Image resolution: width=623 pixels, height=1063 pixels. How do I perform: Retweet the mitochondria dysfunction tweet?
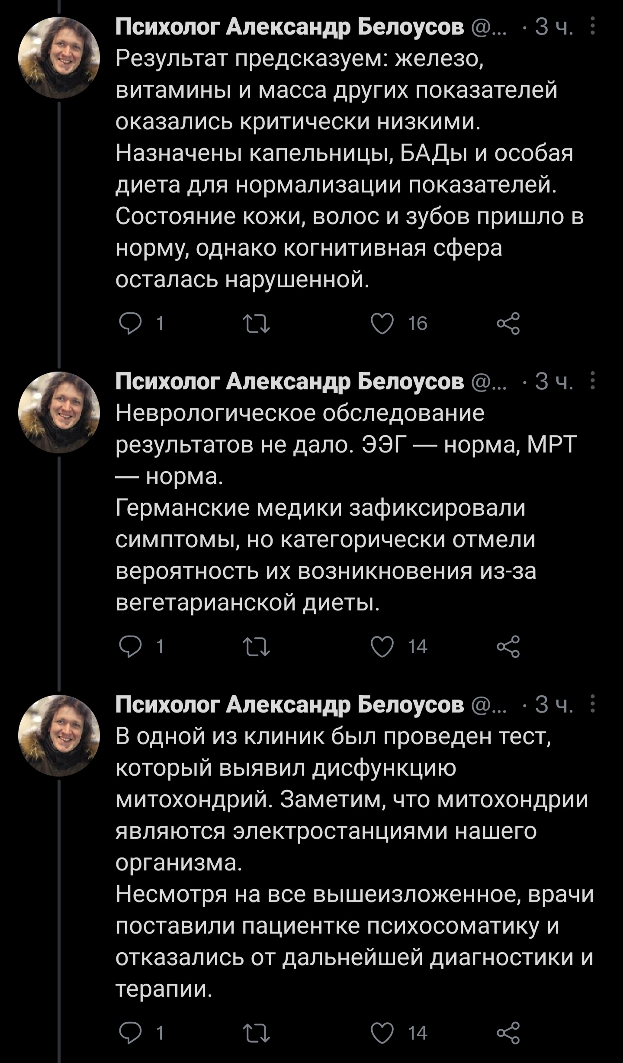257,1033
